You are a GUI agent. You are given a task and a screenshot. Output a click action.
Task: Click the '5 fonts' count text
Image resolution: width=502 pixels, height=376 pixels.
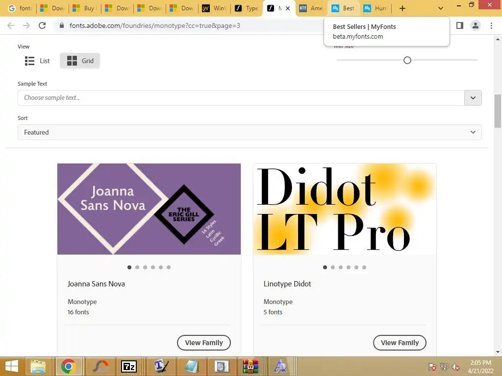coord(273,312)
